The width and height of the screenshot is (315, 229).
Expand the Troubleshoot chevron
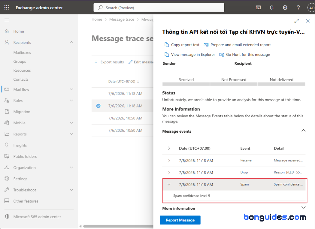(71, 190)
